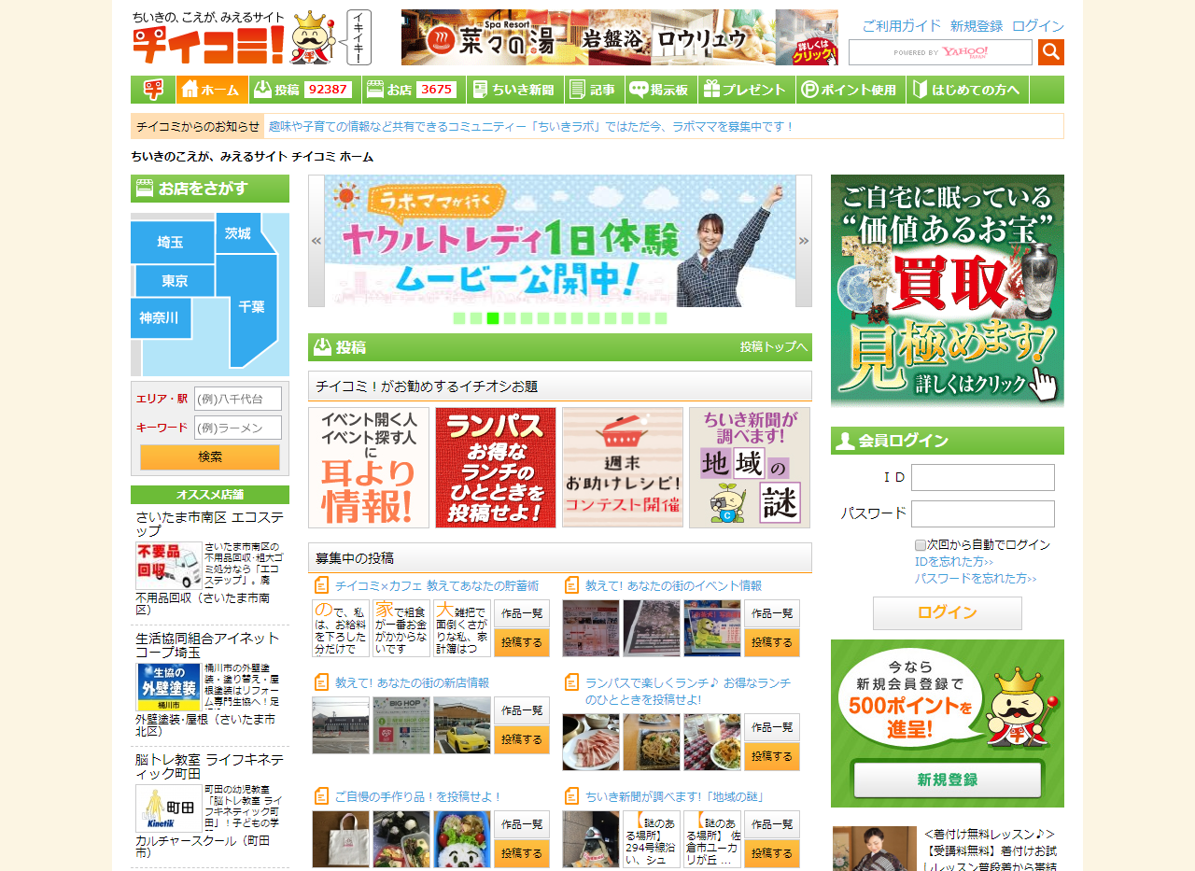
Task: Select the third carousel indicator dot
Action: click(x=493, y=318)
